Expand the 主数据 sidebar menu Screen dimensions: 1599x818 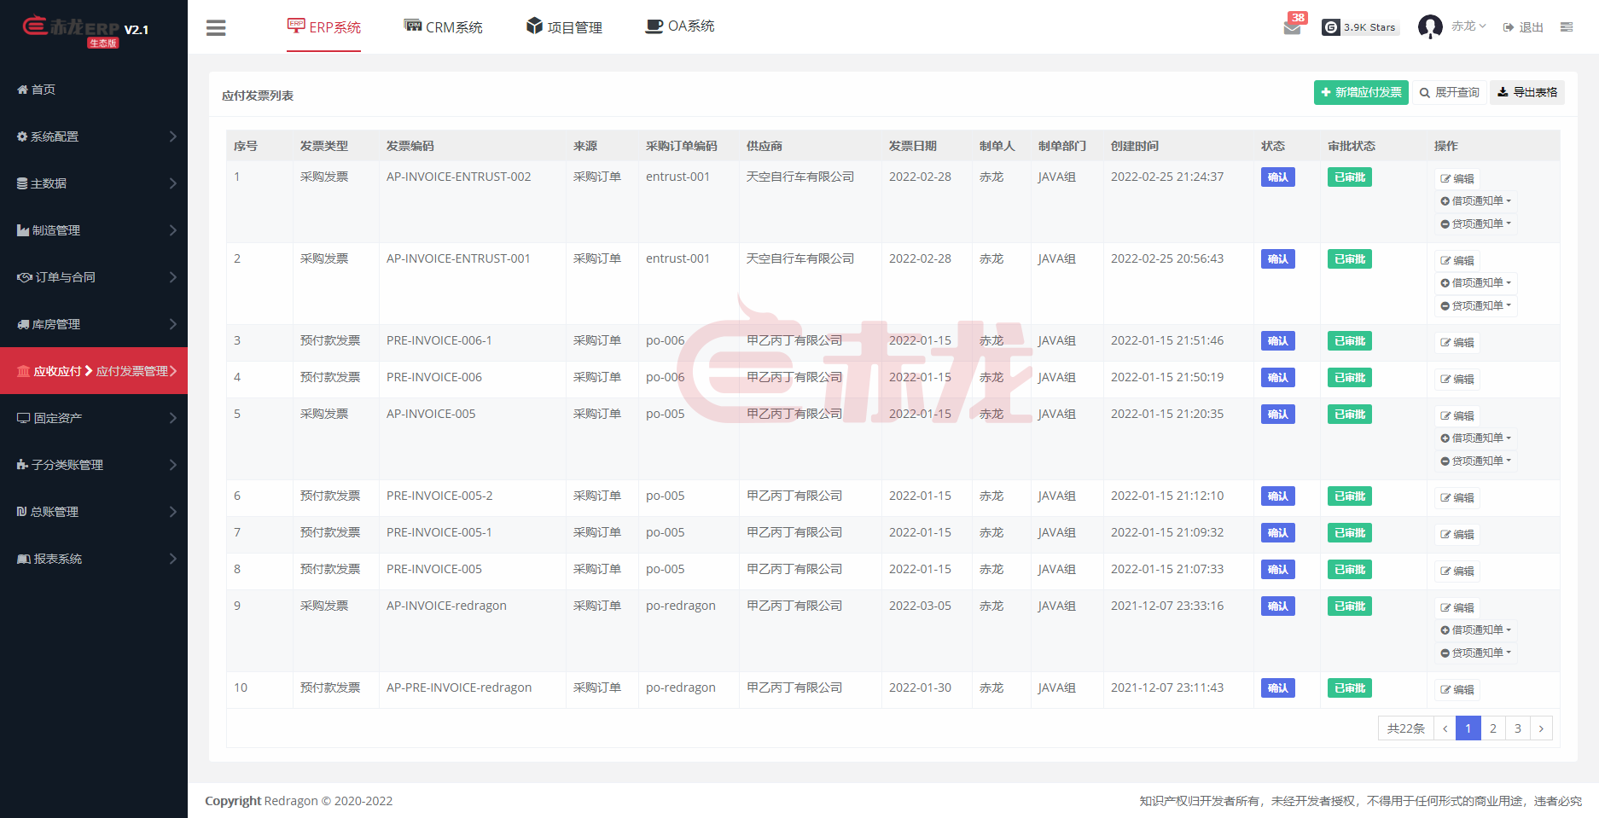94,183
